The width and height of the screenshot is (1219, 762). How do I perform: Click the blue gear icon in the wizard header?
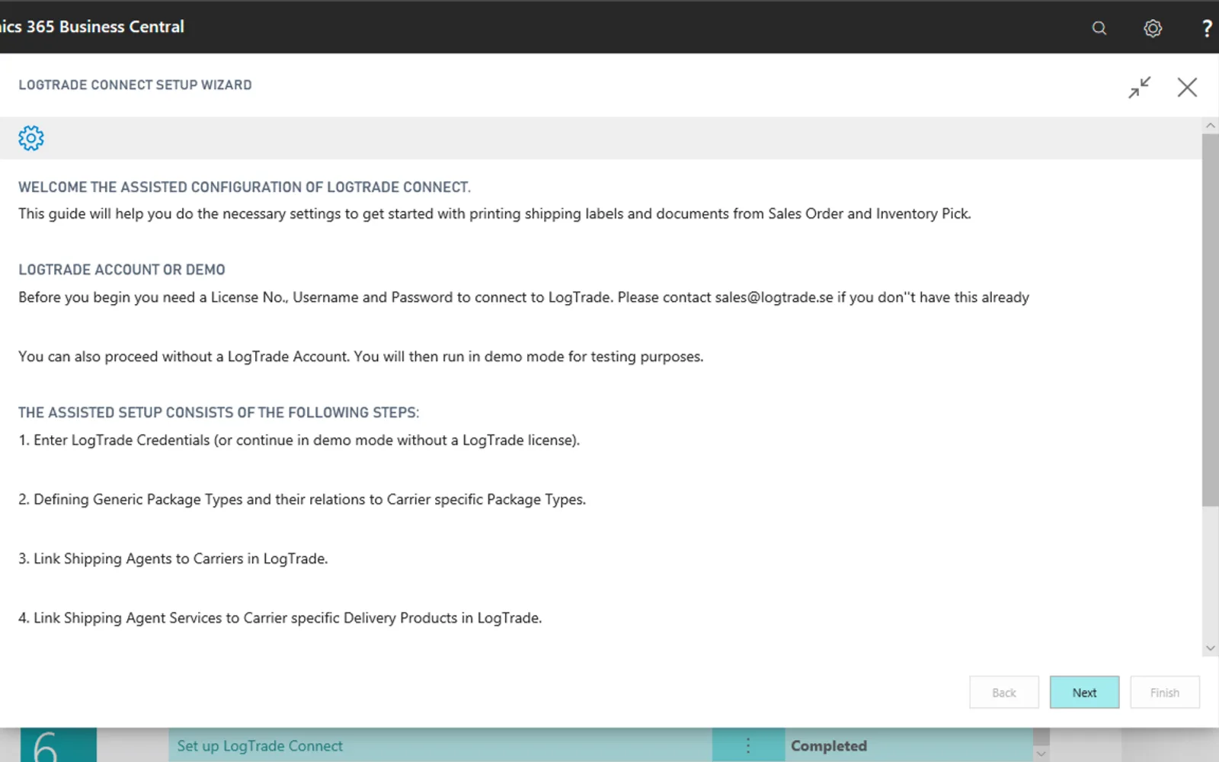(x=31, y=138)
